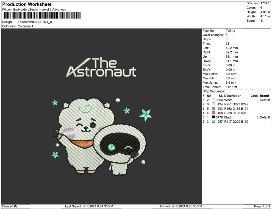Click the 'Colorway 1' value
272x209 pixels.
(25, 26)
